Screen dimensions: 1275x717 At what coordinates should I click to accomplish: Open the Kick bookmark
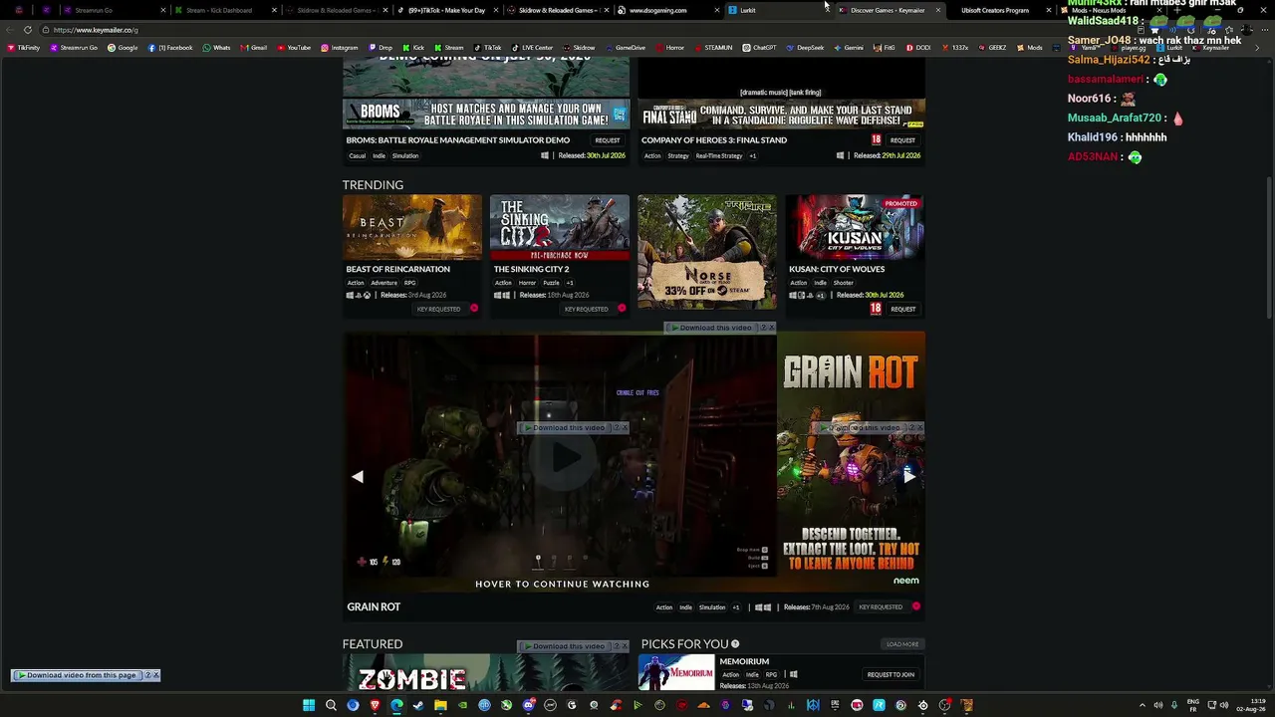412,48
